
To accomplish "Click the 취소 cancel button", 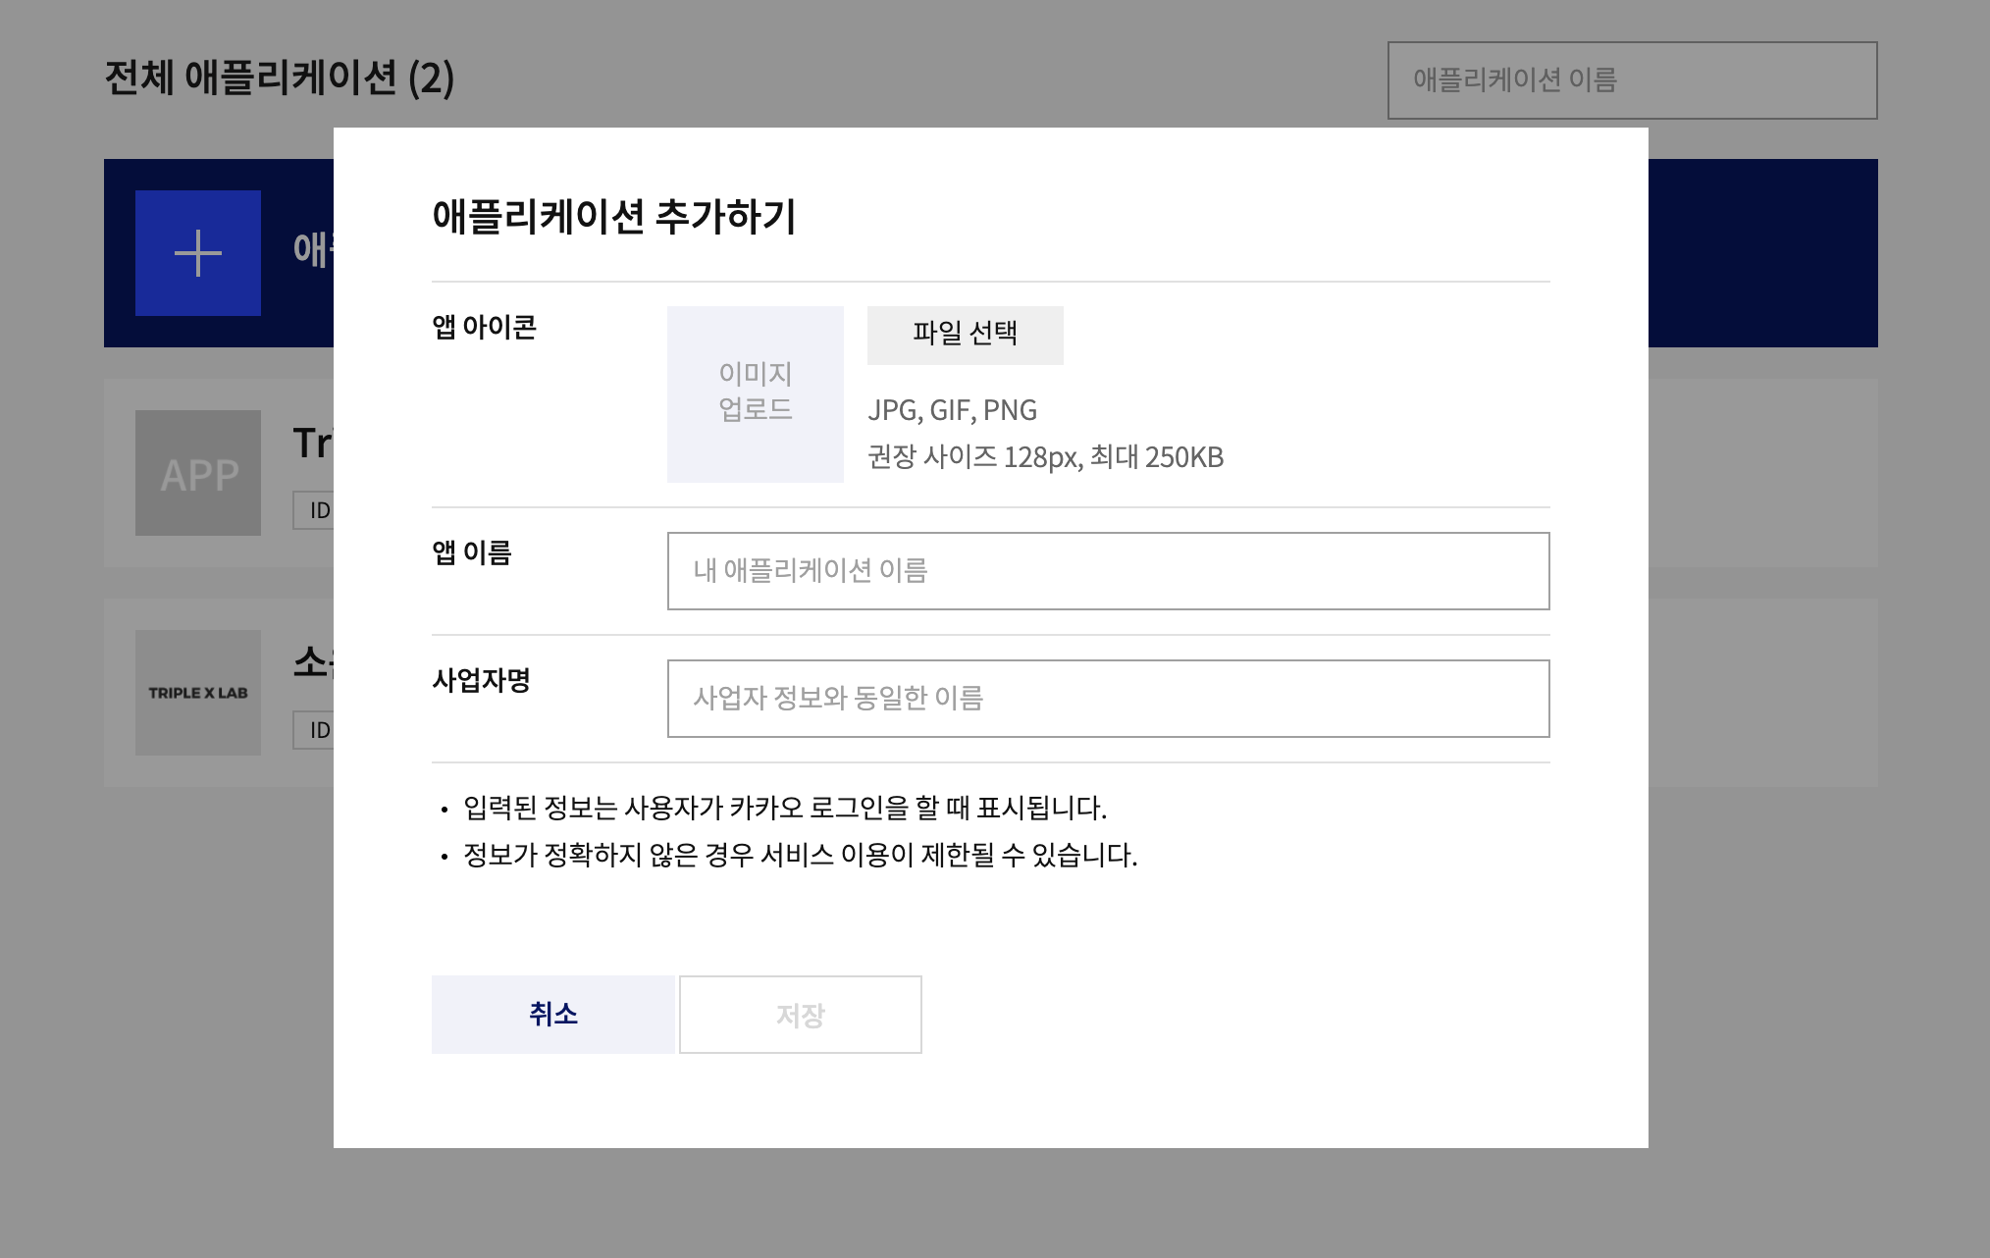I will (552, 1014).
